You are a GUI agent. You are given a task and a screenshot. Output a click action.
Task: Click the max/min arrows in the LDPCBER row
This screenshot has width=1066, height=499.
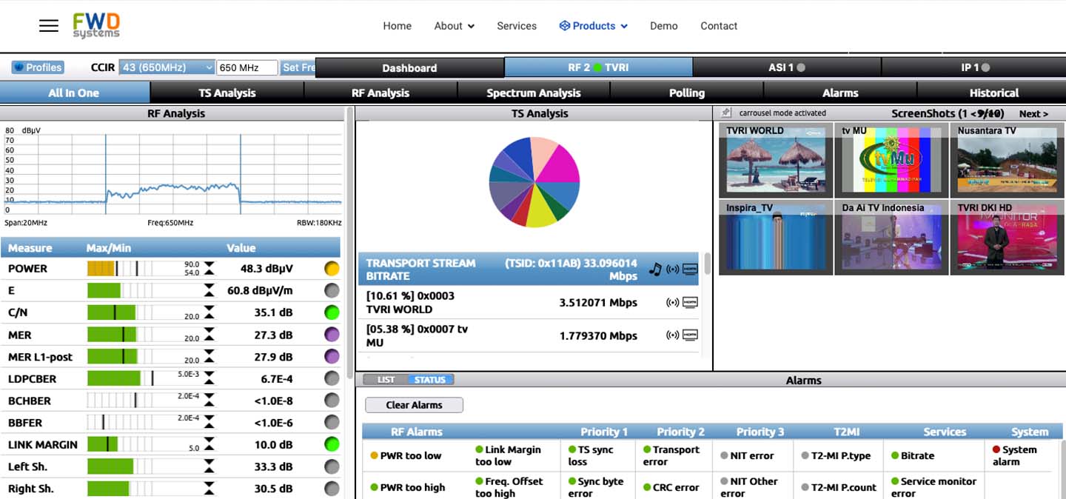pos(209,379)
